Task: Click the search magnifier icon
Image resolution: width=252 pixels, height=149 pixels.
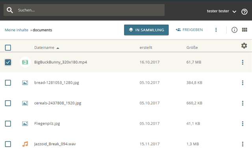Action: click(9, 10)
